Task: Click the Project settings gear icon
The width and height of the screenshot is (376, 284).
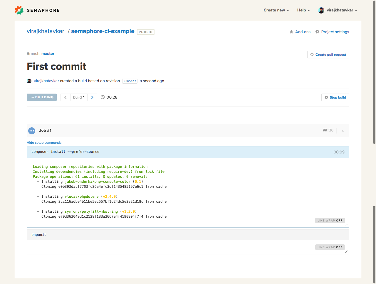Action: (x=317, y=32)
